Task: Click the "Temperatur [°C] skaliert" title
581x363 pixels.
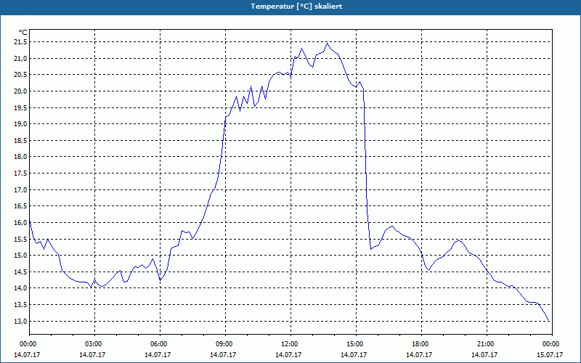Action: (x=296, y=7)
